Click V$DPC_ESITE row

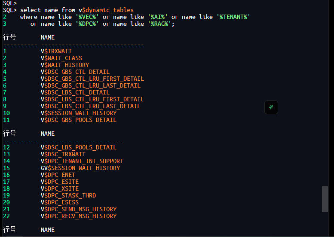[x=60, y=182]
